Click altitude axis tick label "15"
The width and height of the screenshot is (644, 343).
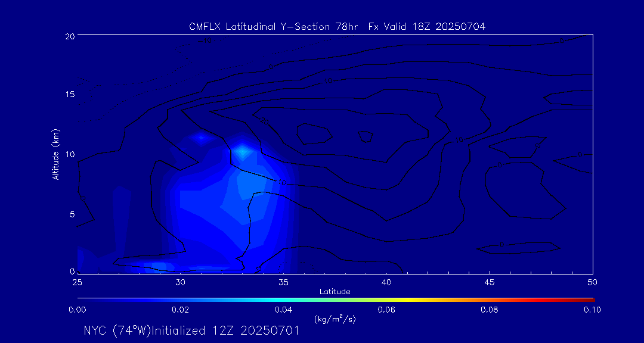[70, 94]
